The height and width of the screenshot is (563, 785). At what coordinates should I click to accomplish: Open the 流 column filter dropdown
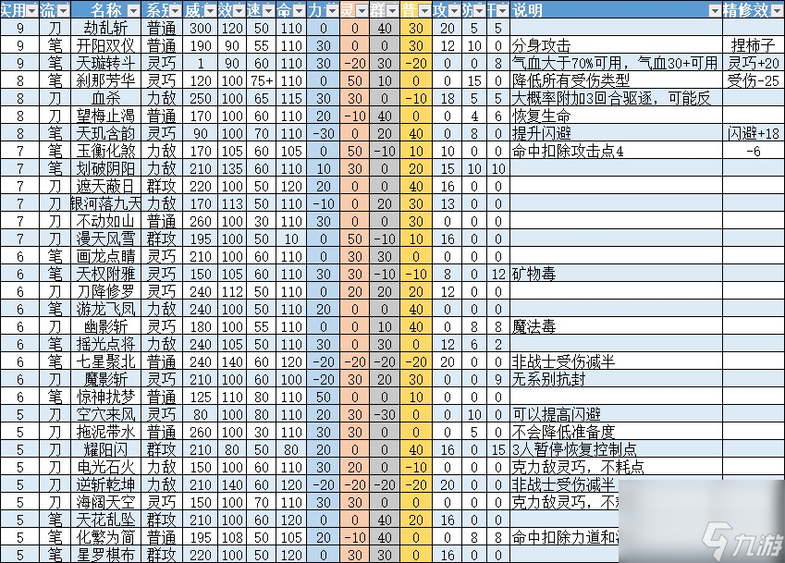pos(64,10)
